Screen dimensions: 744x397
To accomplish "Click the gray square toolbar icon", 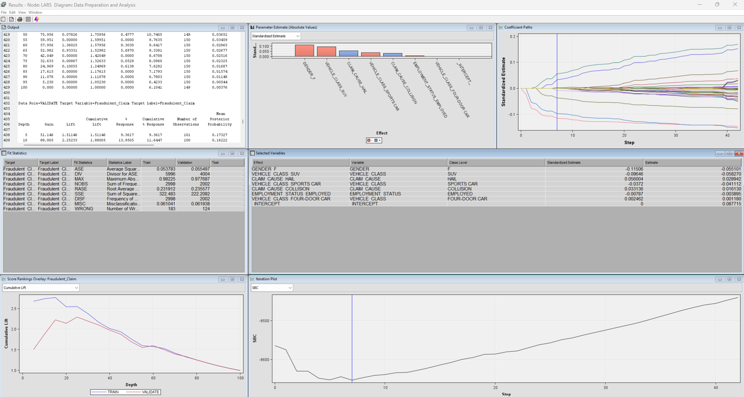I will point(28,19).
